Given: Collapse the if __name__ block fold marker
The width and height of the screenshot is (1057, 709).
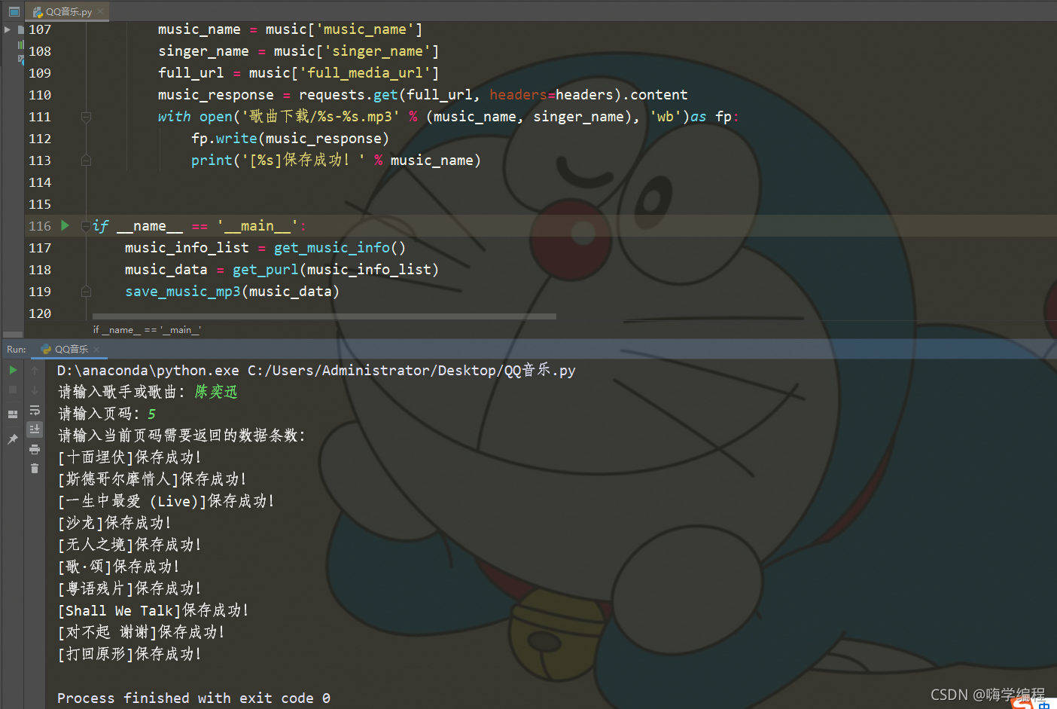Looking at the screenshot, I should pos(86,225).
